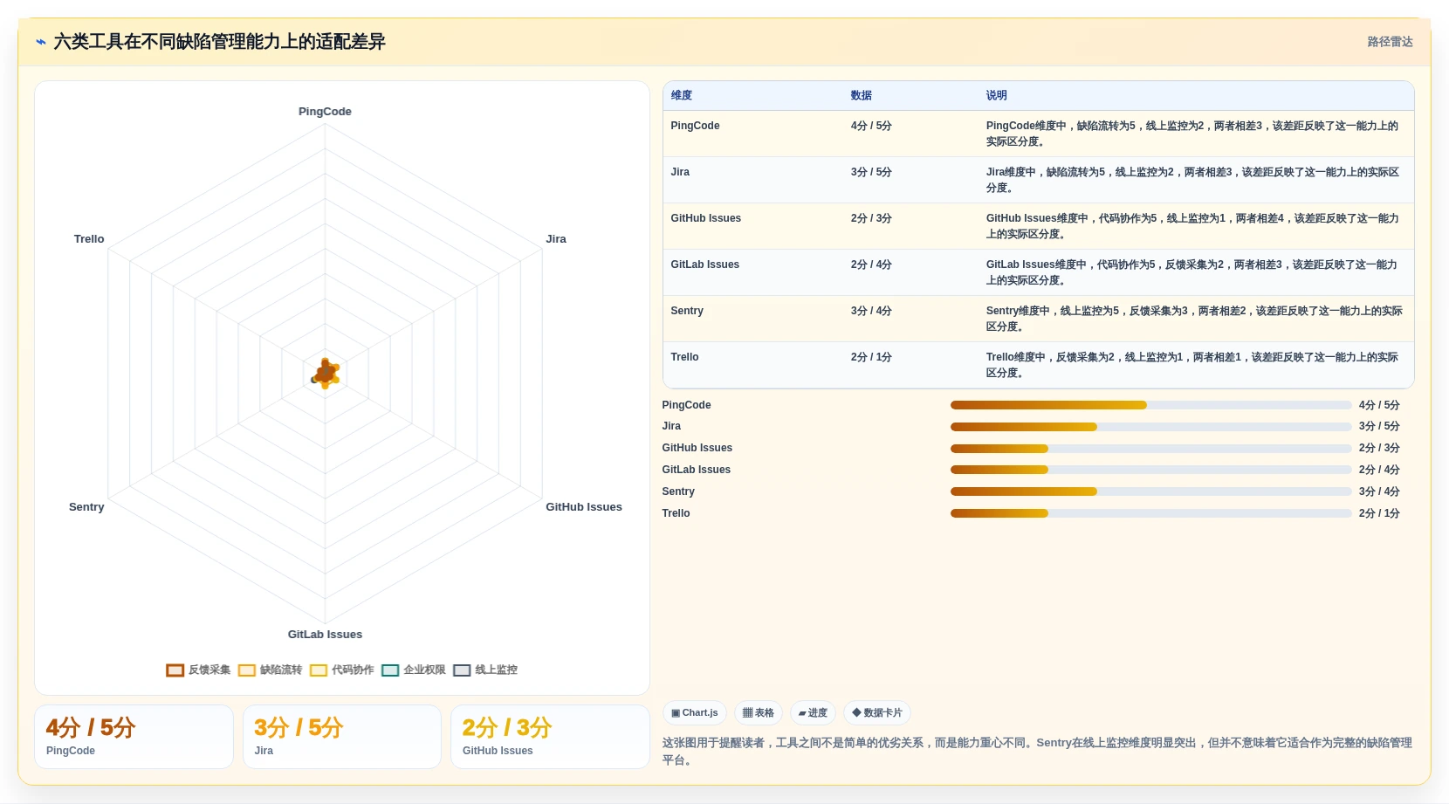Toggle the 缺陷流转 legend swatch
The width and height of the screenshot is (1449, 804).
point(247,670)
